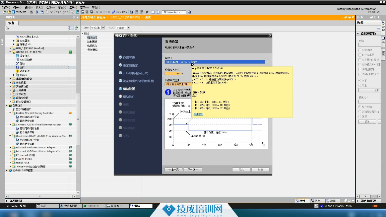Viewport: 386px width, 217px height.
Task: Expand the 详细视图 panel
Action: pyautogui.click(x=7, y=201)
